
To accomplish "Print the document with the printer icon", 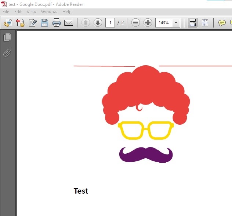I will point(57,23).
